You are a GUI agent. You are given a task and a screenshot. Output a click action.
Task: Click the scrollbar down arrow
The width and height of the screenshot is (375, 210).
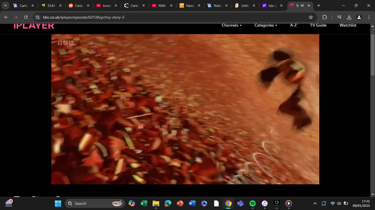[x=373, y=194]
